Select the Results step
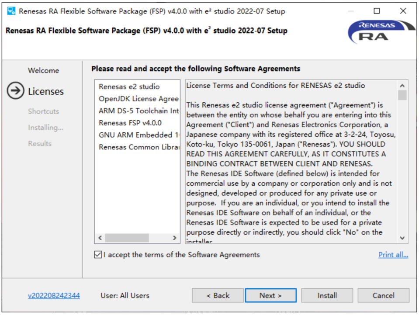This screenshot has height=315, width=419. pos(40,144)
